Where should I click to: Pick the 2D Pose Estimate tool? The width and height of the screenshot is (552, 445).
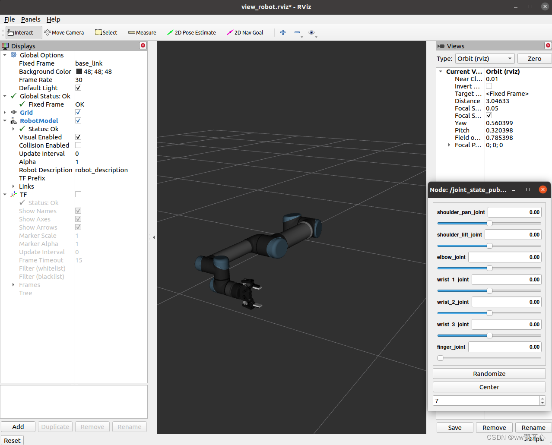(x=191, y=32)
